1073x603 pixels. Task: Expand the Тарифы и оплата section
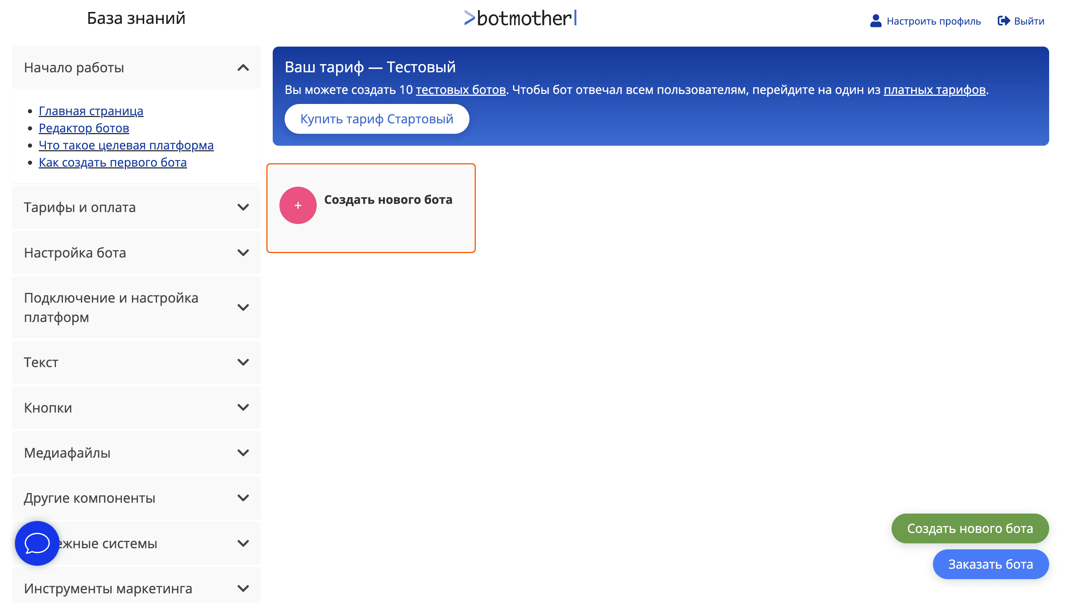click(243, 207)
